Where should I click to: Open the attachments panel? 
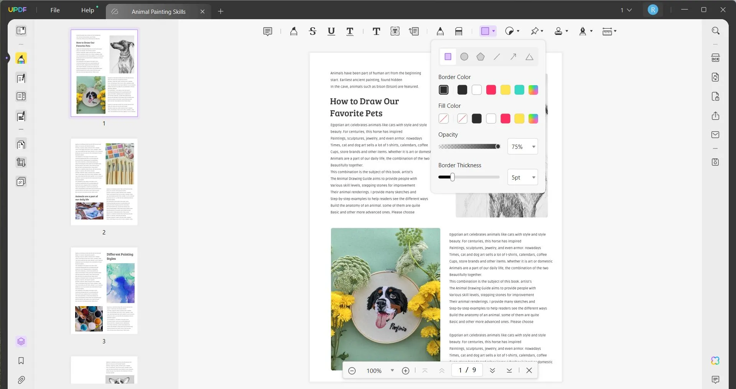[x=21, y=380]
